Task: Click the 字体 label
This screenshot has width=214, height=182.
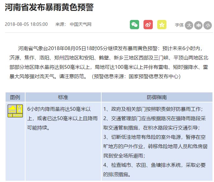Action: click(x=179, y=25)
